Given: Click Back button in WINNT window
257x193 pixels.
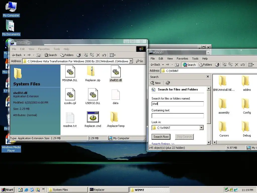Looking at the screenshot, I should point(155,65).
